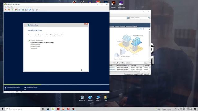This screenshot has height=111, width=198.
Task: Click the vSphere content pane vertical scrollbar
Action: [149, 44]
